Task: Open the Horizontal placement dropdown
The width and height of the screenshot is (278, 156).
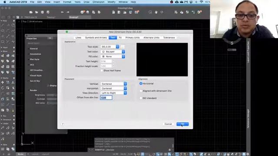Action: coord(114,88)
